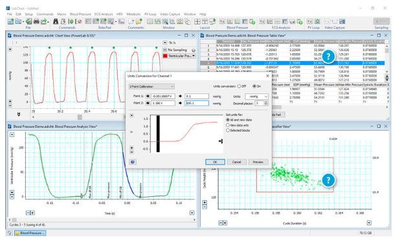This screenshot has height=241, width=396.
Task: Click the first ECG Analysis toolbar icon
Action: click(x=262, y=21)
